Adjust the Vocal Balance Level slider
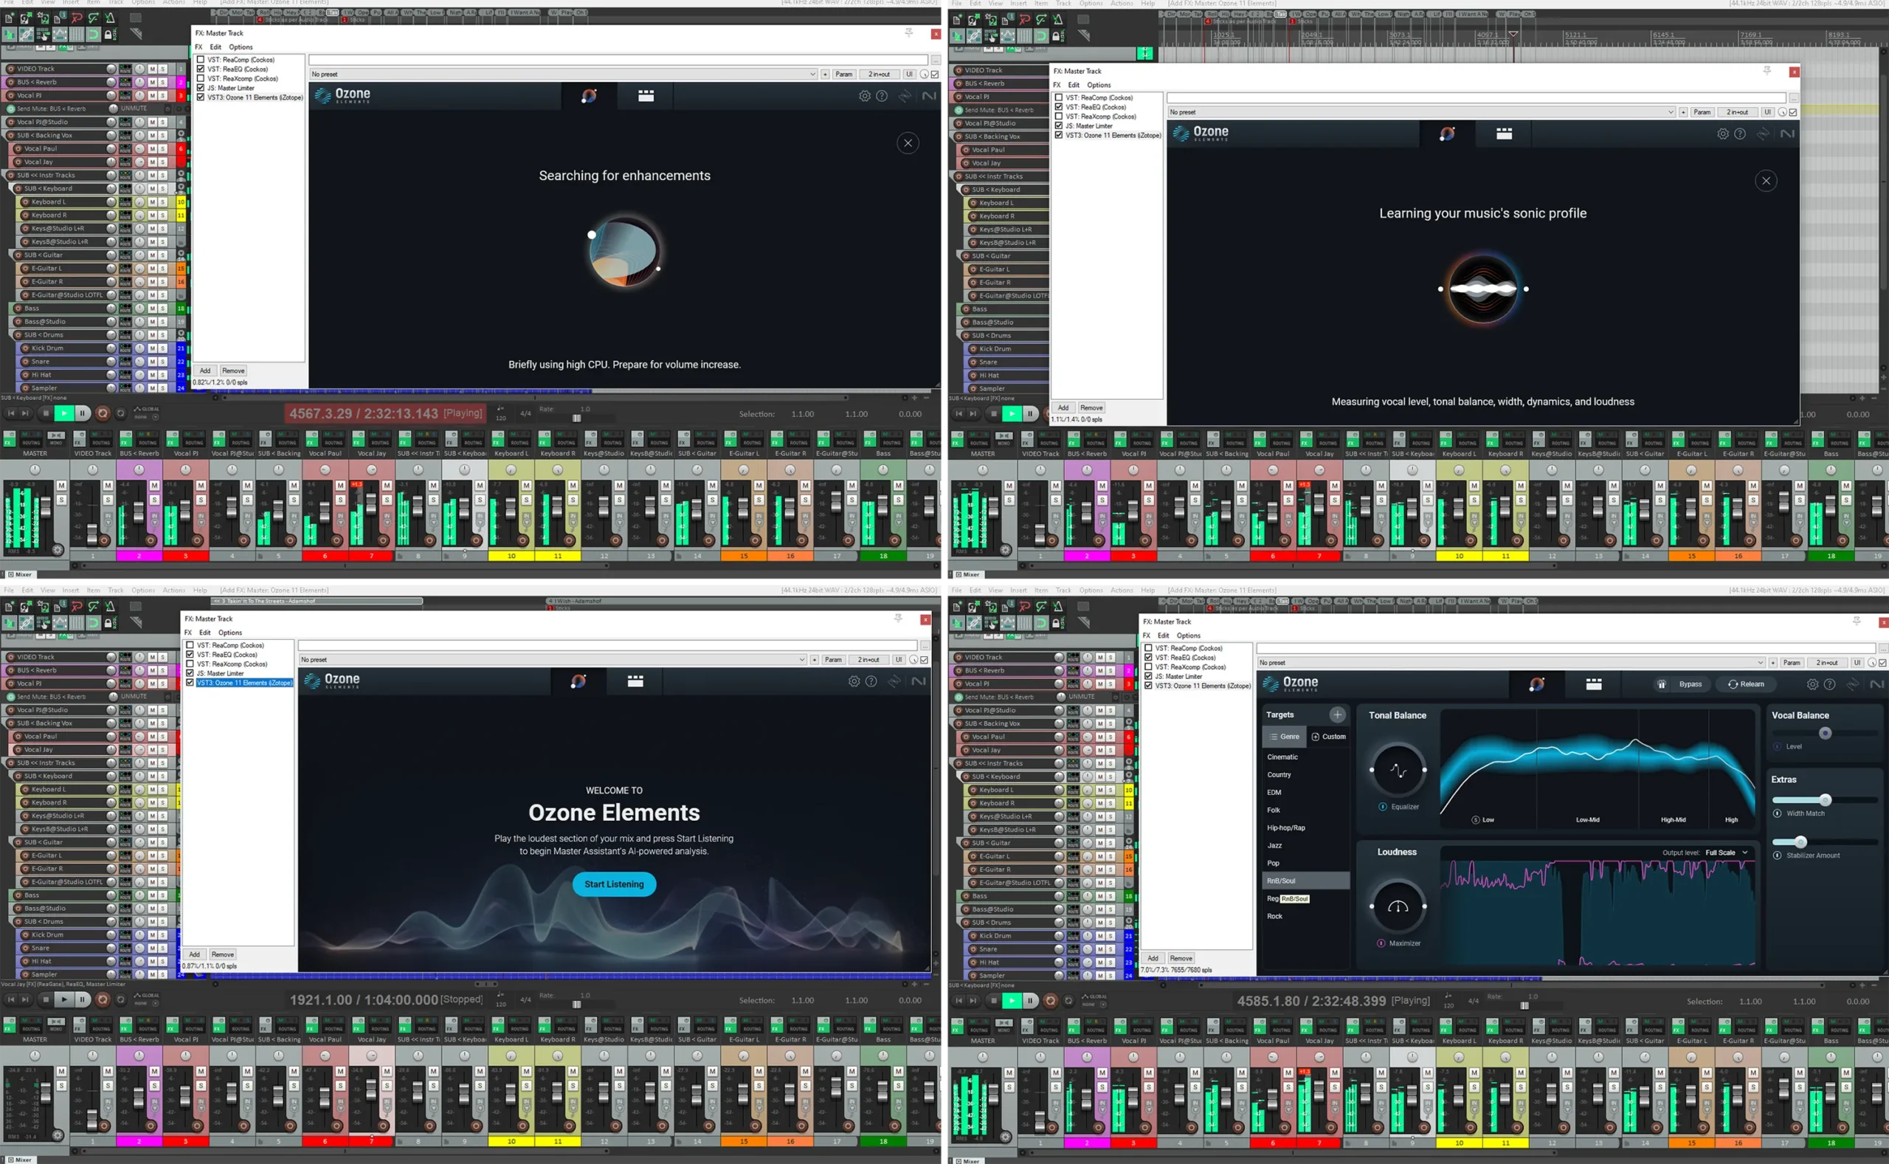Viewport: 1889px width, 1164px height. pyautogui.click(x=1824, y=733)
